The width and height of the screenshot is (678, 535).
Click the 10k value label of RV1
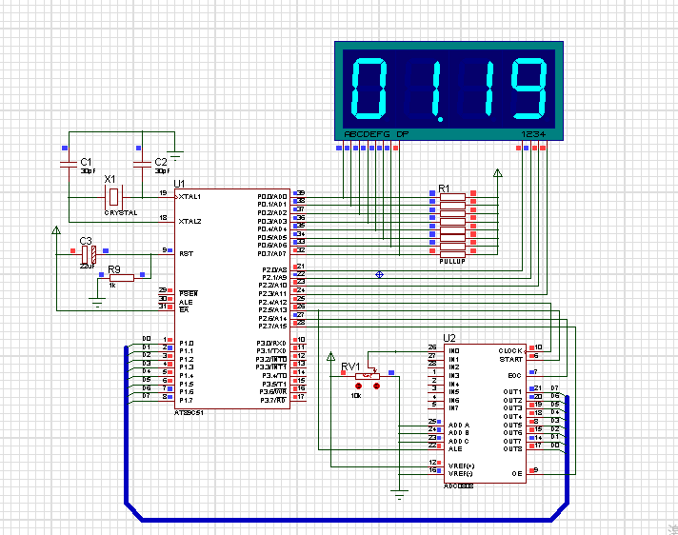point(356,396)
